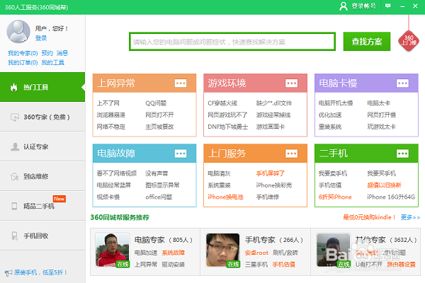
Task: Expand more options on the 电脑故障 card
Action: [x=181, y=154]
